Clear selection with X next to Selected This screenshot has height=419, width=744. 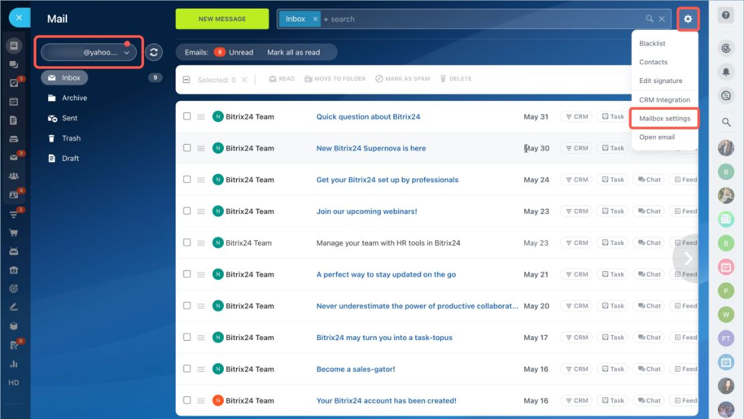244,80
